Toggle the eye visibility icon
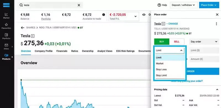 point(144,15)
